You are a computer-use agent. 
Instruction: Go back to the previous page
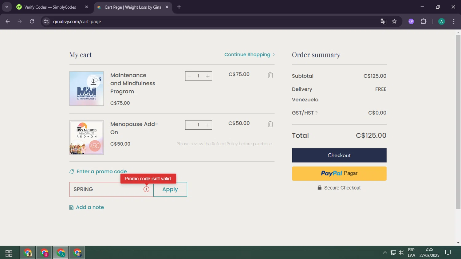point(8,22)
